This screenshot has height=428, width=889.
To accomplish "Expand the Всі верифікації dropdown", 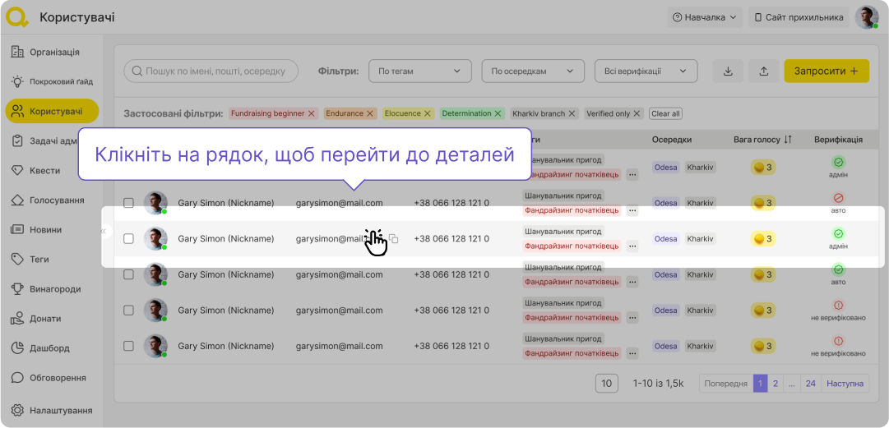I will pyautogui.click(x=646, y=71).
